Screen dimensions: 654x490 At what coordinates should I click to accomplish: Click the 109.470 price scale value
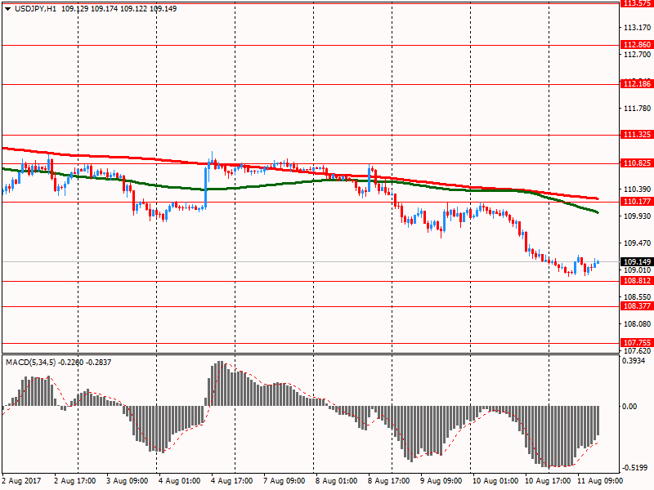click(637, 243)
